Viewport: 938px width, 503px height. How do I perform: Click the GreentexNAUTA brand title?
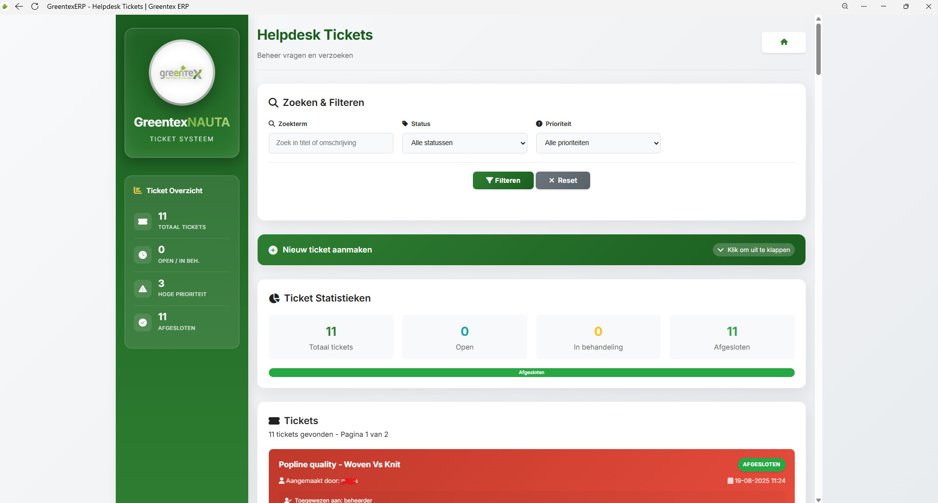coord(182,122)
